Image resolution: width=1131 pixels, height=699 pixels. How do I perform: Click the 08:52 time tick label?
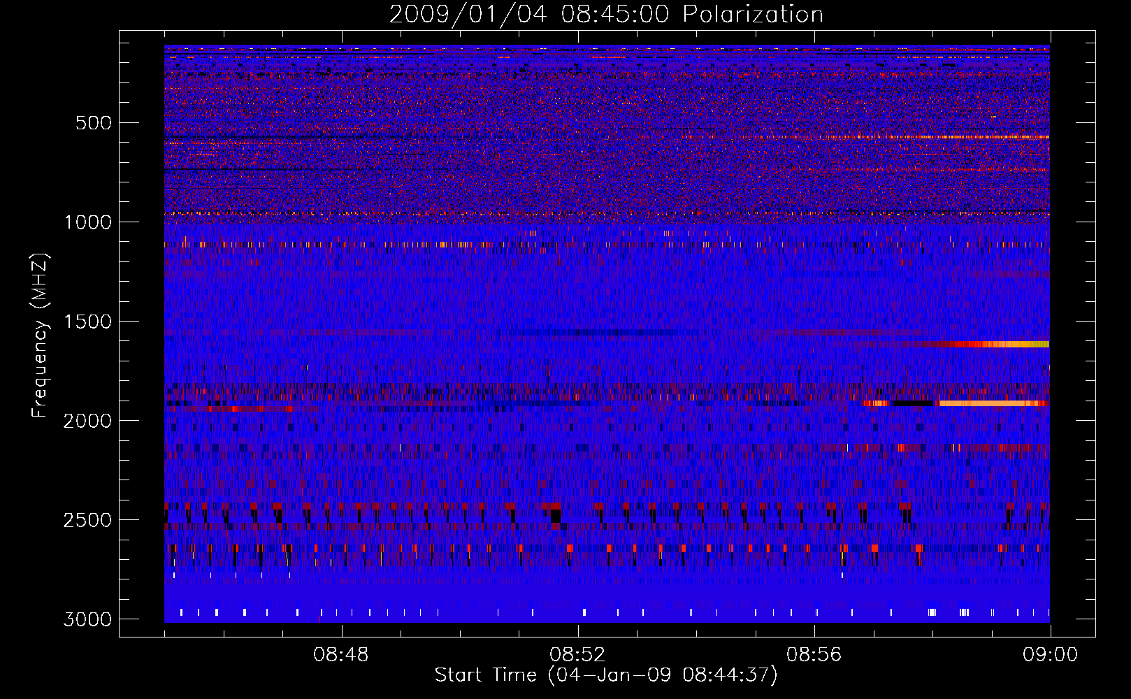pos(577,655)
